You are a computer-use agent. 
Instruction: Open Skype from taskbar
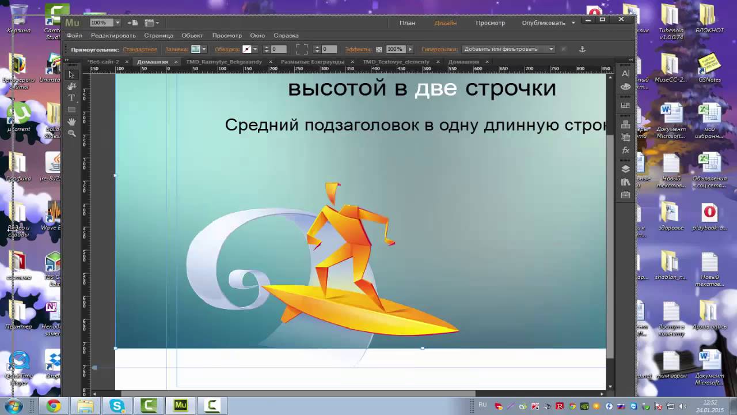click(x=117, y=406)
